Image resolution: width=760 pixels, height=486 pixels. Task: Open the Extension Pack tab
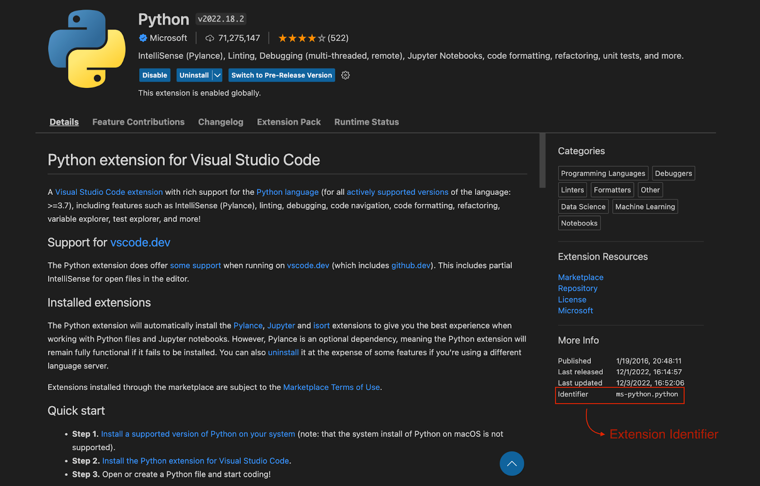coord(289,122)
